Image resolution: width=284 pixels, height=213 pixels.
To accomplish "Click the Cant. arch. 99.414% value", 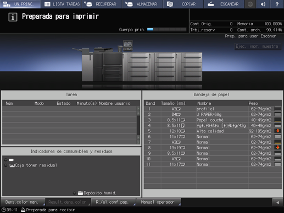I will point(274,30).
